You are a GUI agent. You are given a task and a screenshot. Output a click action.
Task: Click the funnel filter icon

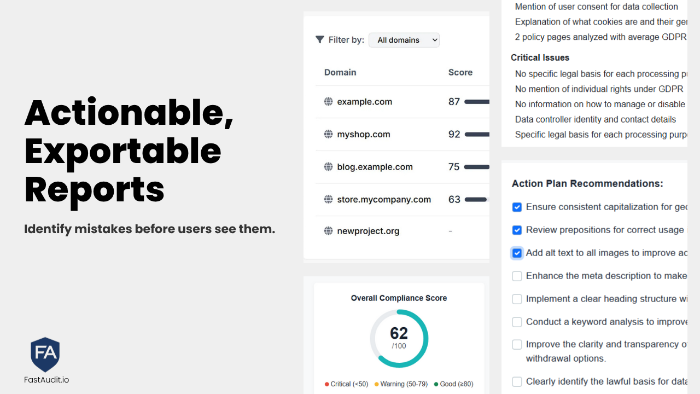tap(320, 39)
